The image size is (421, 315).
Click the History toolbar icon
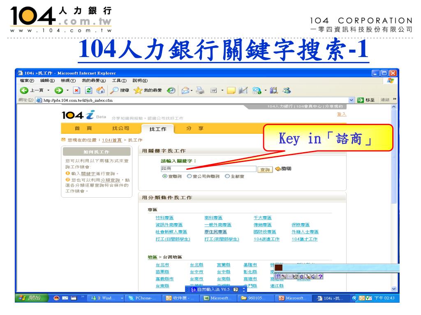(x=171, y=91)
